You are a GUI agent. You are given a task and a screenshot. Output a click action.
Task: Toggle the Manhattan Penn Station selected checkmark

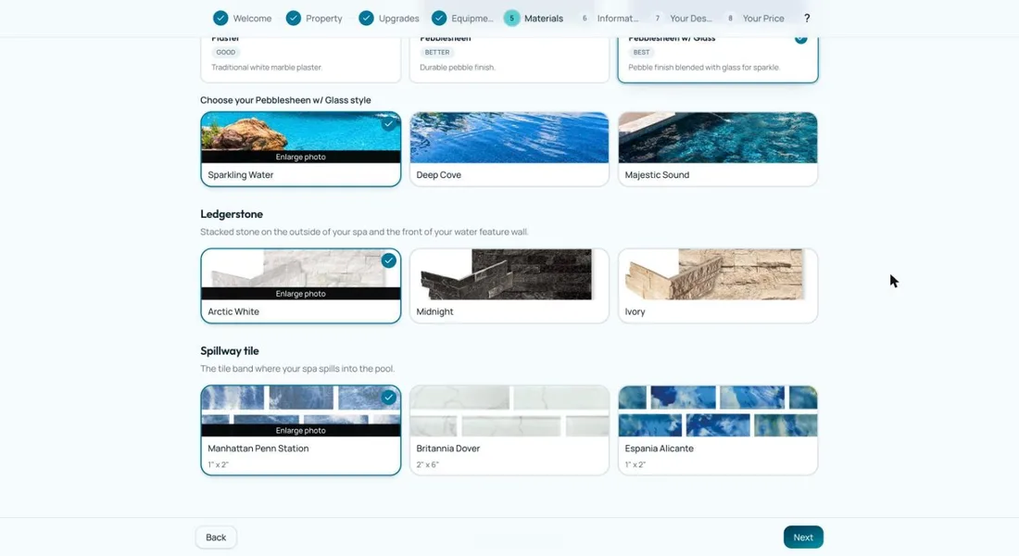click(389, 398)
